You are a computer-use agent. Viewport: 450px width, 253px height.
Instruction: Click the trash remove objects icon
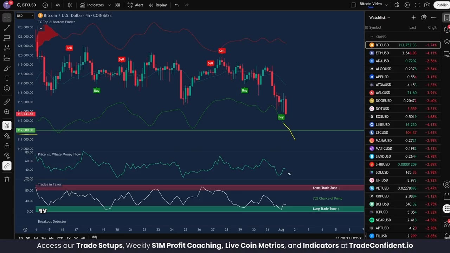(7, 179)
